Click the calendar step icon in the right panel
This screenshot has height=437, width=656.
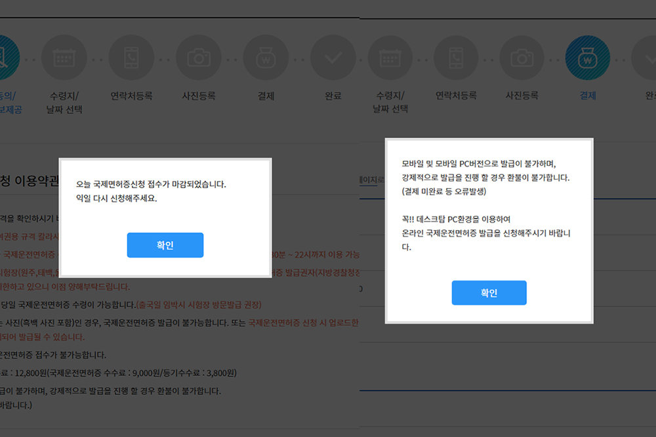(390, 58)
